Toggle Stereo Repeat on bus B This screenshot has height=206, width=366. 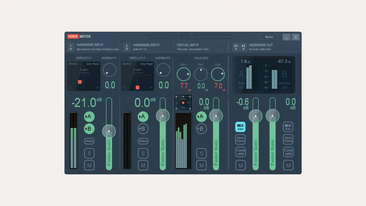pos(288,139)
